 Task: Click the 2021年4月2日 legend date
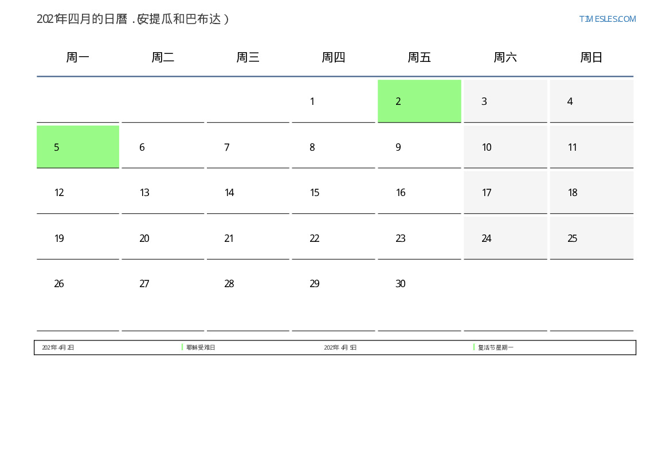point(58,347)
